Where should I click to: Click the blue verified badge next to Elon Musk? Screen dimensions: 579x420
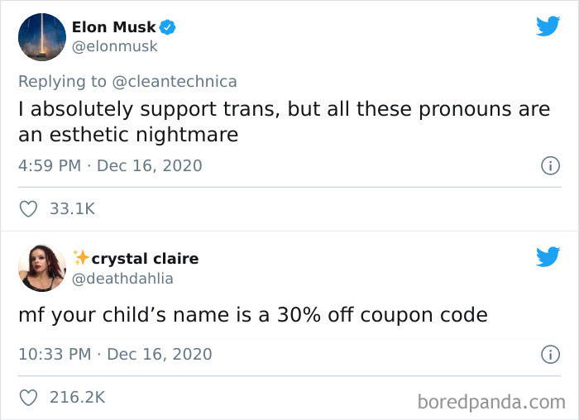(x=167, y=27)
